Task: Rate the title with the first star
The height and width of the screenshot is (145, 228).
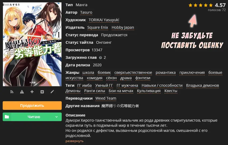Action: pos(190,5)
